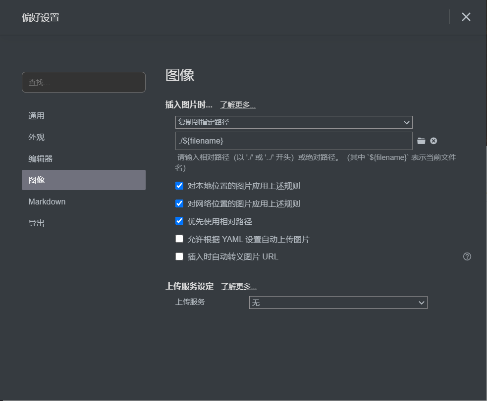The height and width of the screenshot is (401, 487).
Task: Open help via the question mark icon
Action: point(467,256)
